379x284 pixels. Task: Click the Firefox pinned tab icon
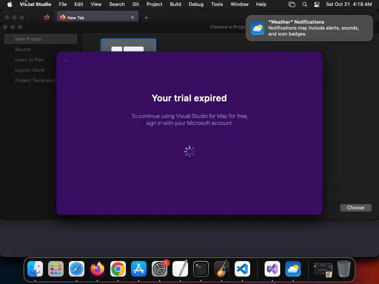[47, 17]
